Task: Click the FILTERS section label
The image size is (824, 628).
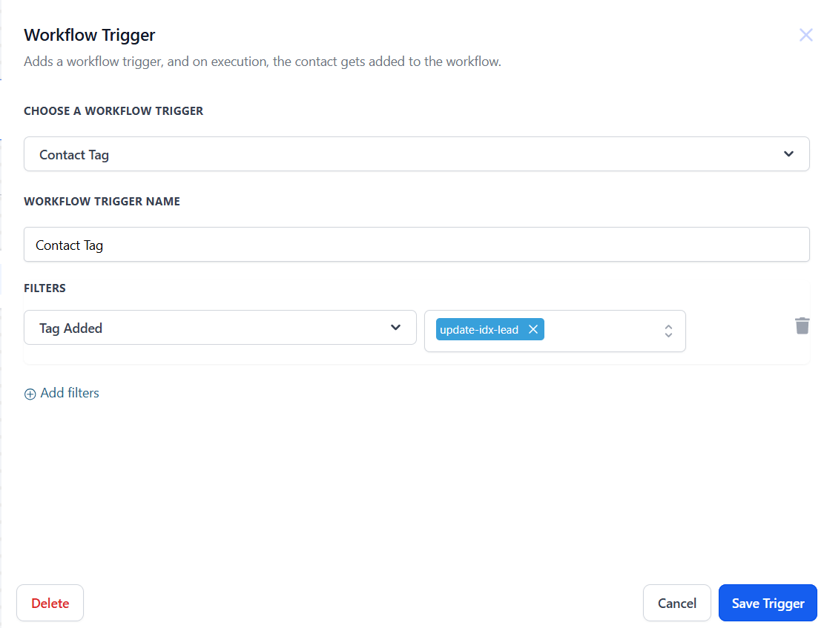Action: pyautogui.click(x=45, y=288)
